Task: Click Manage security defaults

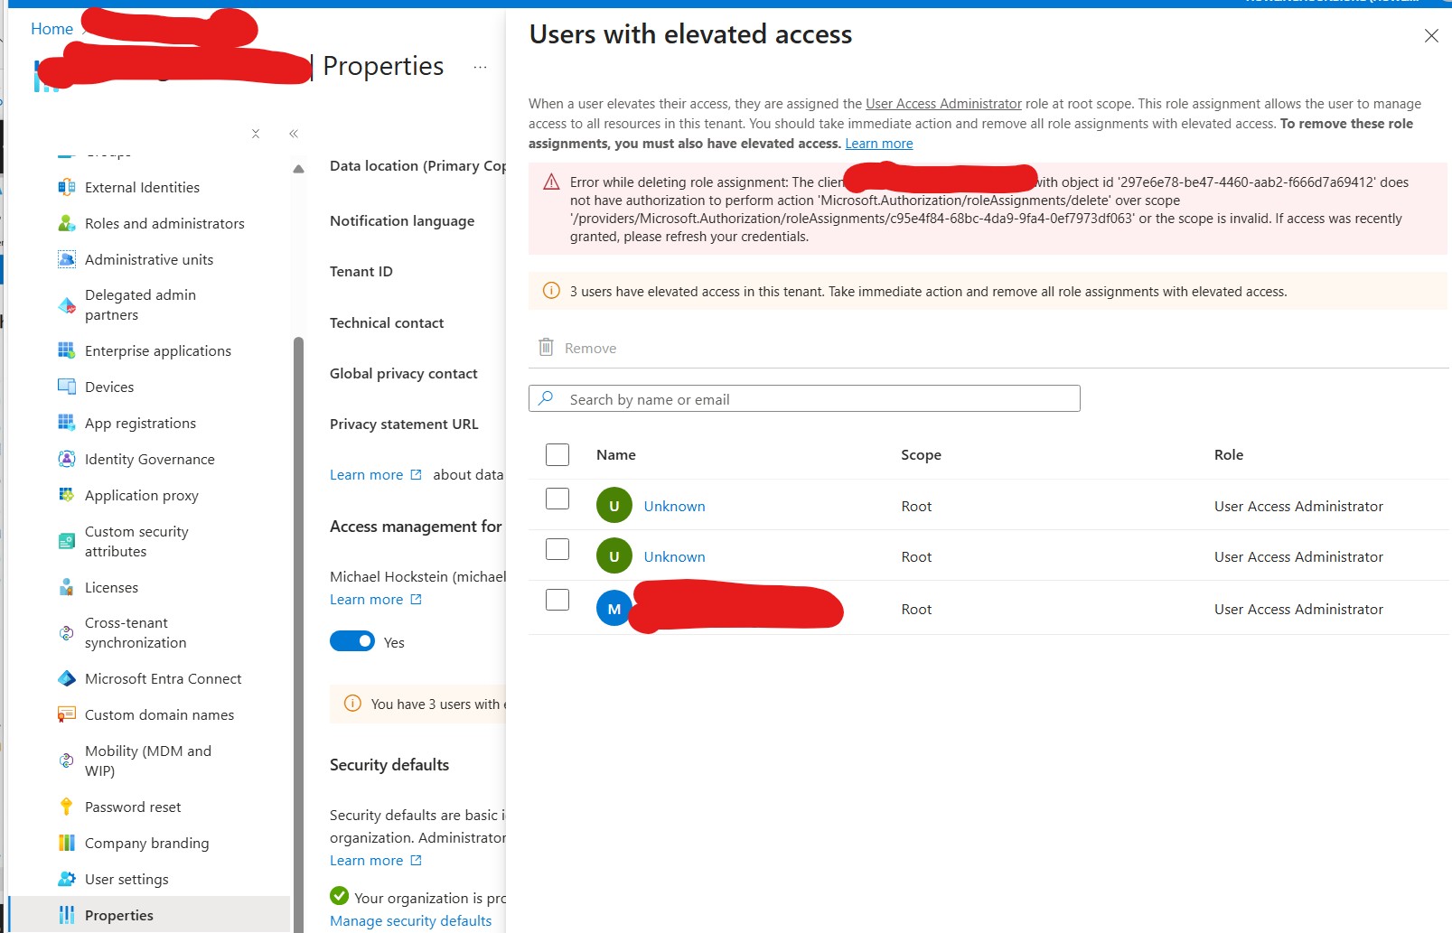Action: [x=410, y=920]
